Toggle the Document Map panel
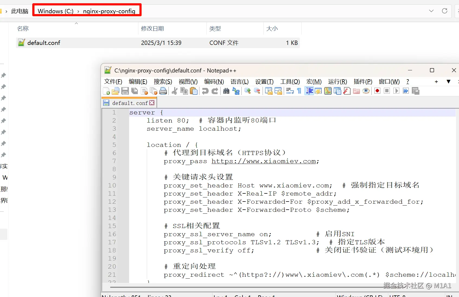Image resolution: width=459 pixels, height=297 pixels. (328, 91)
